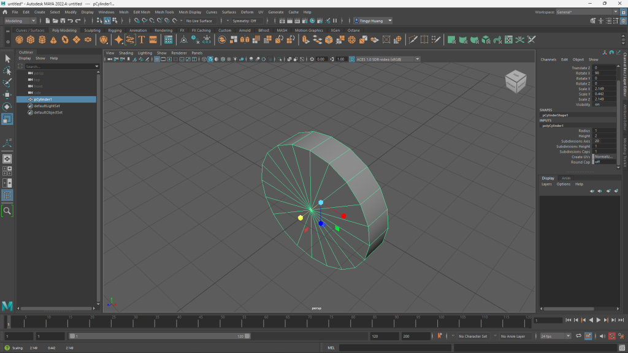Click the Undo arrow icon
This screenshot has height=353, width=628.
click(x=71, y=21)
